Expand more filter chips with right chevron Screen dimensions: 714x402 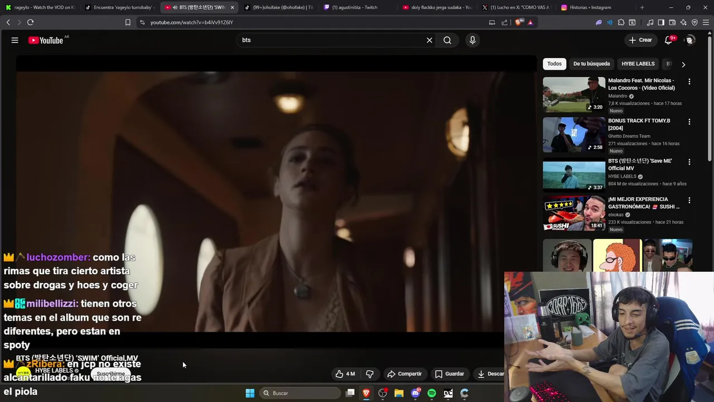tap(683, 64)
